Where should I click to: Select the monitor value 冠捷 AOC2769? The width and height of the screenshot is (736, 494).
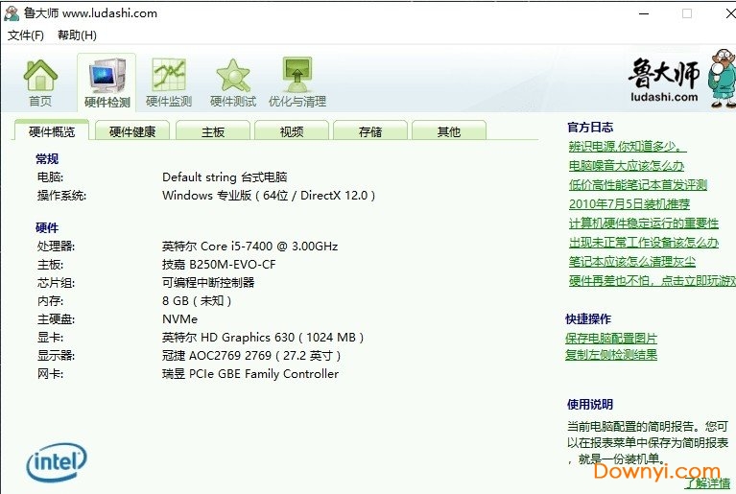point(251,356)
